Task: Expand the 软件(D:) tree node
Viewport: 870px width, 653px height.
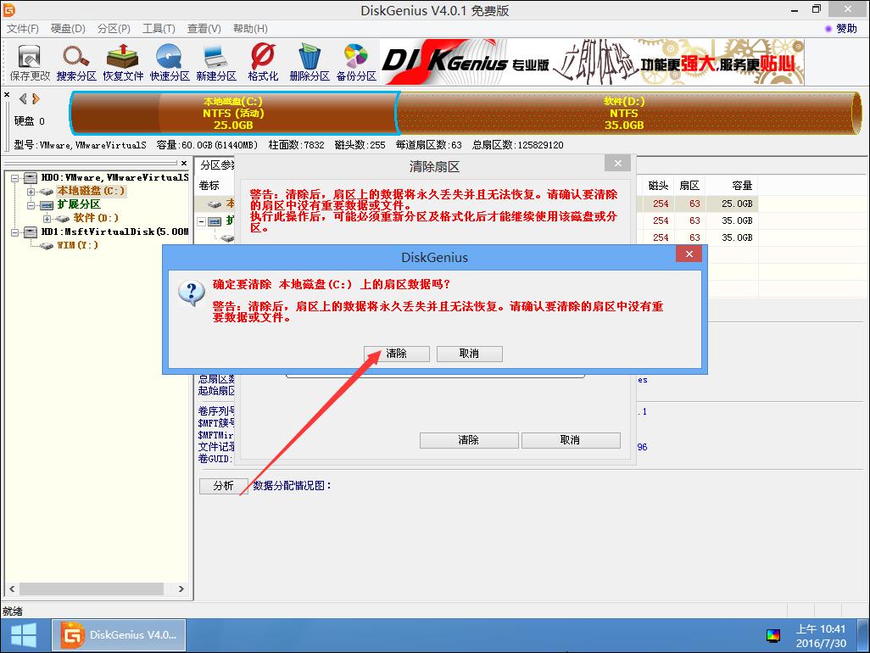Action: [x=47, y=219]
